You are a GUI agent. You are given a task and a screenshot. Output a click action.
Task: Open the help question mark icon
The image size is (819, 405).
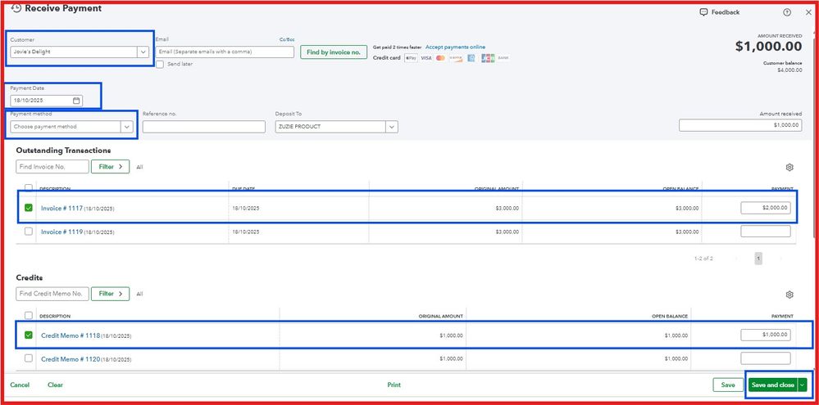pos(786,12)
